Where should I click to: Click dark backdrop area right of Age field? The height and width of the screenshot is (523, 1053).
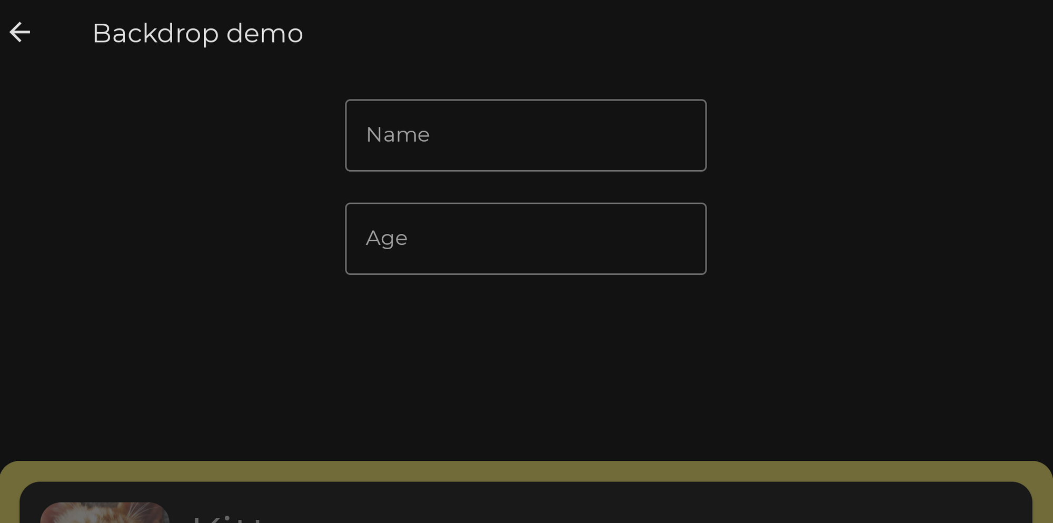879,239
